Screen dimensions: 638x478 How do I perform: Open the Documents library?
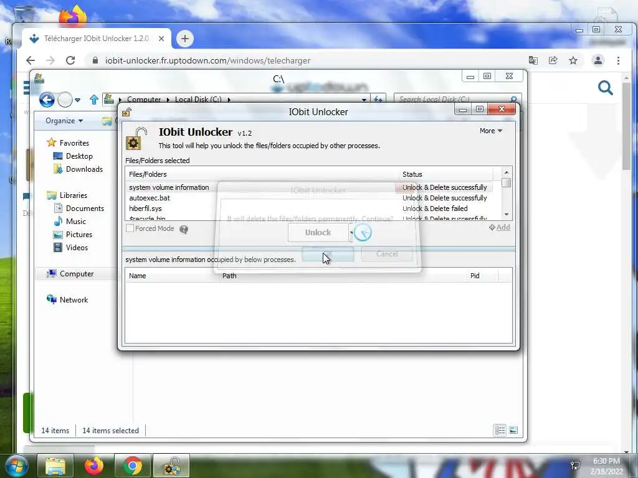[85, 208]
